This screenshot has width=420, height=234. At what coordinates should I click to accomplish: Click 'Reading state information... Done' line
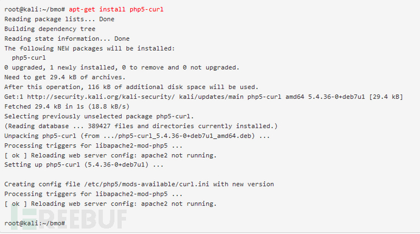coord(67,38)
